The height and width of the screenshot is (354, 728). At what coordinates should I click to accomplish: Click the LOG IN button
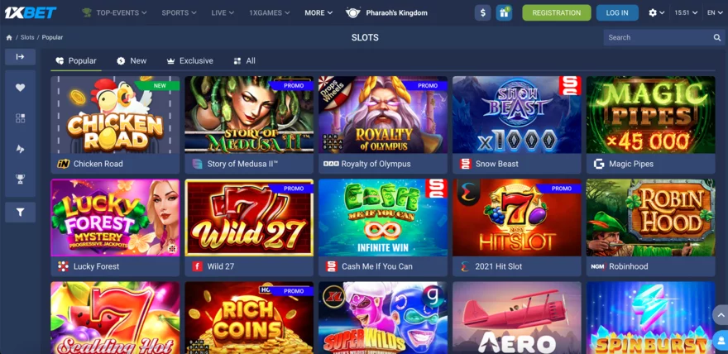pos(617,12)
